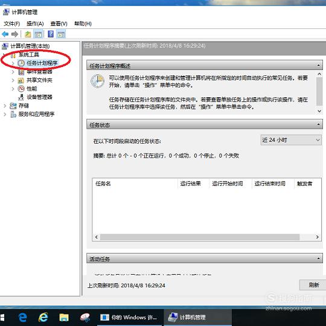The height and width of the screenshot is (326, 326).
Task: Select 设备管理器 in the tree
Action: (39, 97)
